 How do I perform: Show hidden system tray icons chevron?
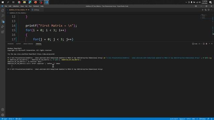pyautogui.click(x=186, y=2)
